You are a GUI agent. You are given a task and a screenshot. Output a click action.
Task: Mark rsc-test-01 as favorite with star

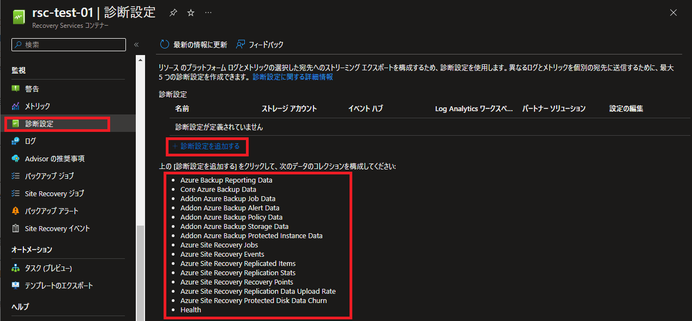tap(191, 13)
